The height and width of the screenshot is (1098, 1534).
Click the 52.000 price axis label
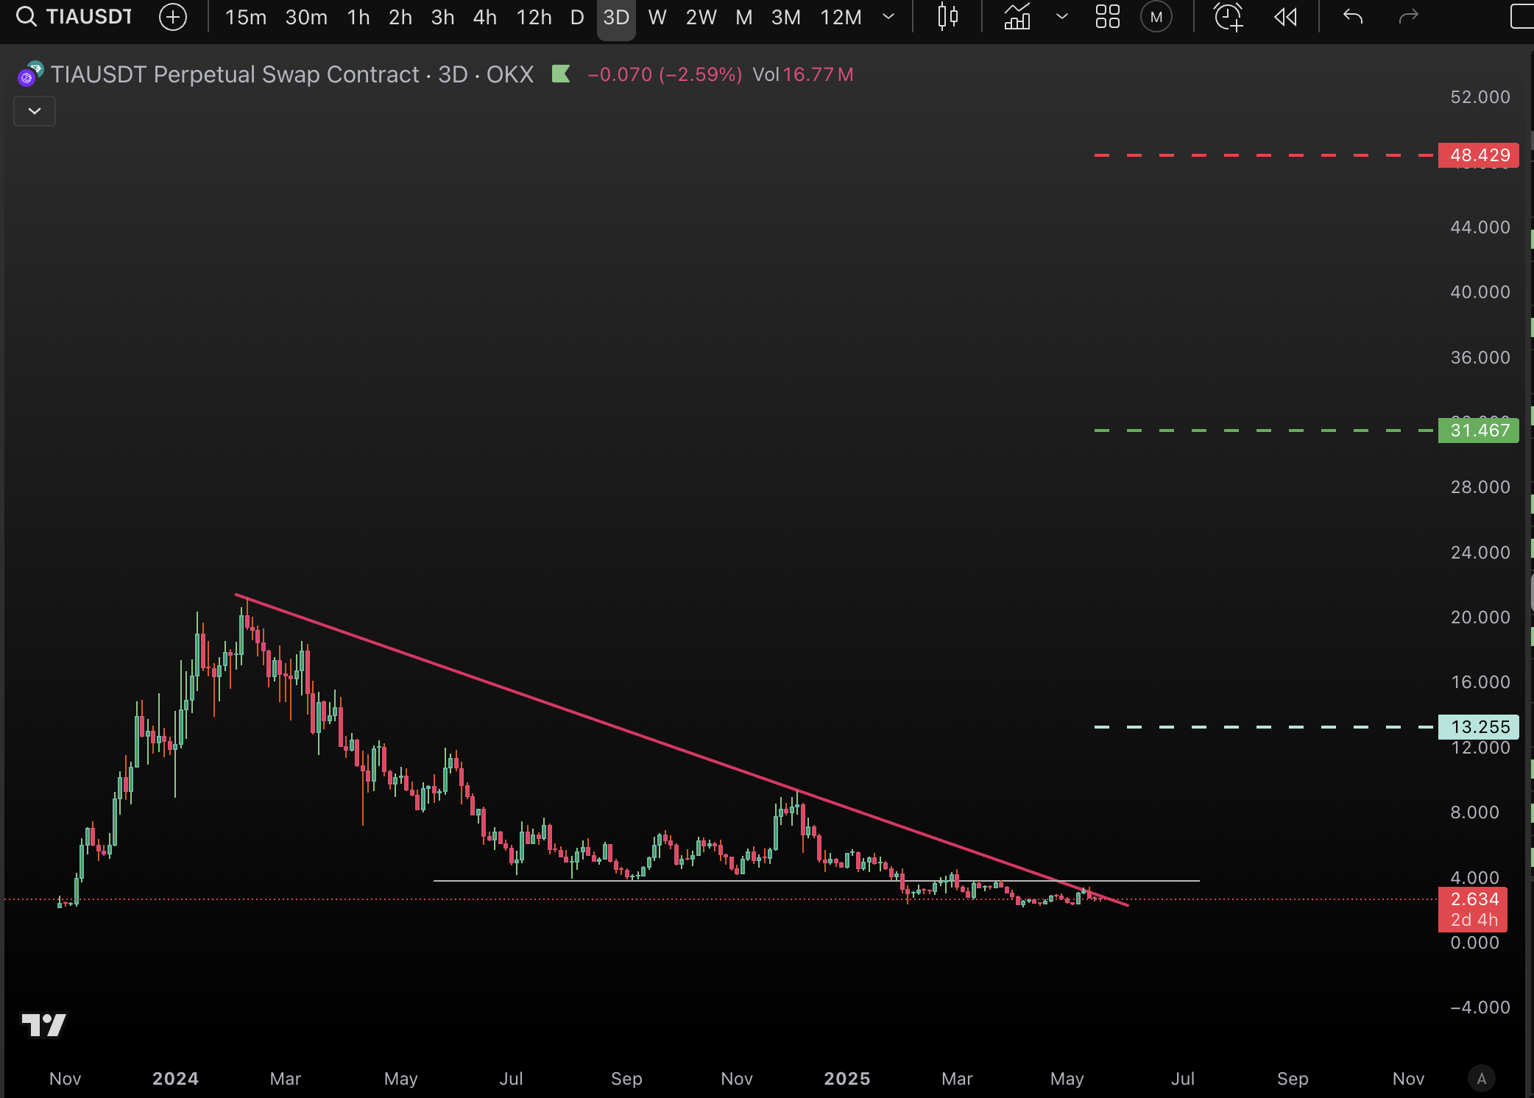pos(1480,97)
